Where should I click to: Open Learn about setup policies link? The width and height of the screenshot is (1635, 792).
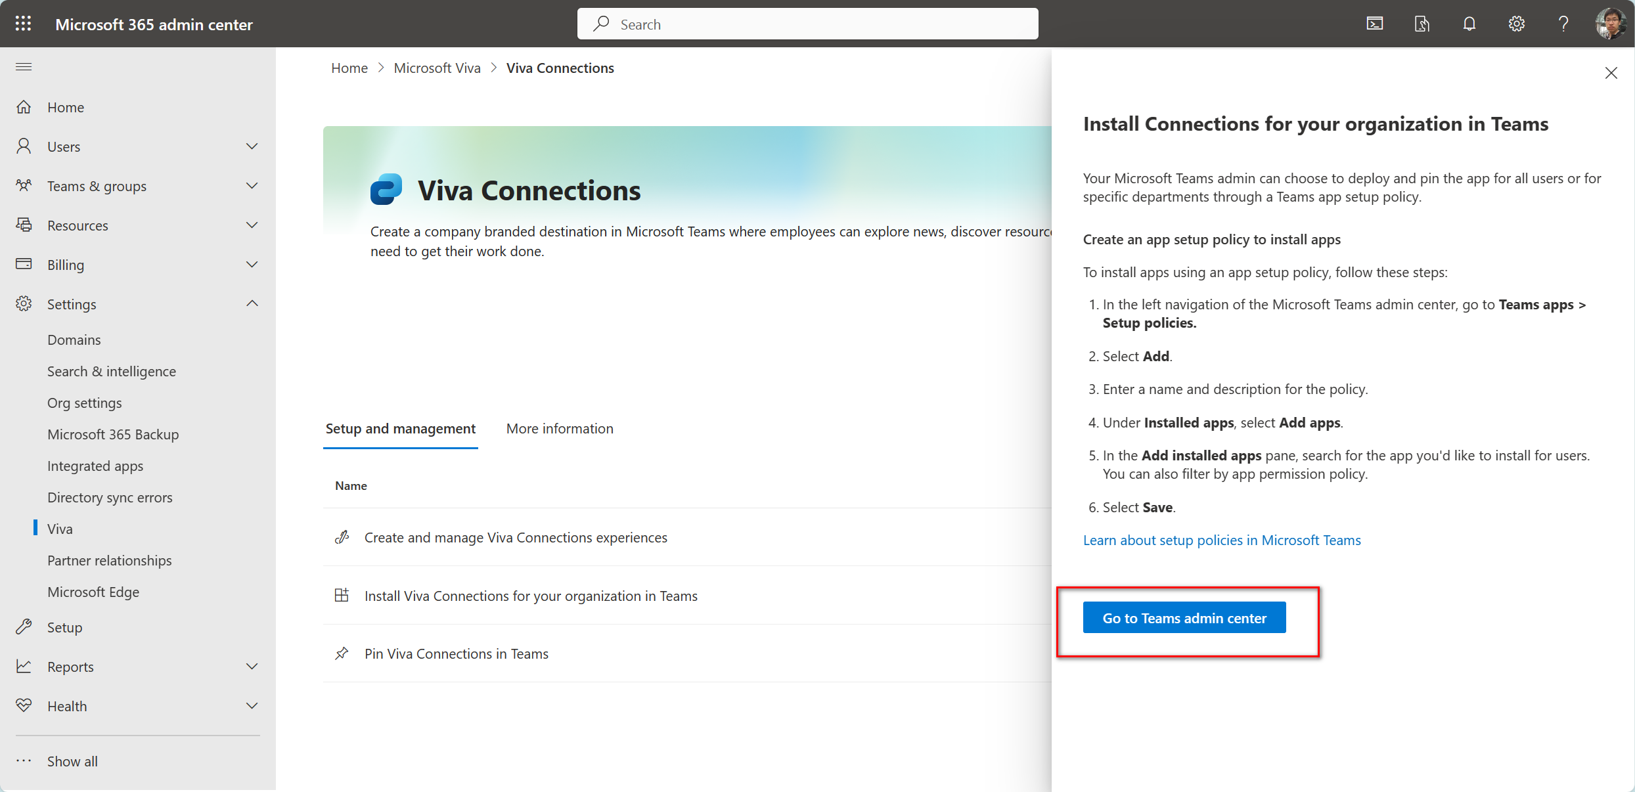click(x=1221, y=540)
